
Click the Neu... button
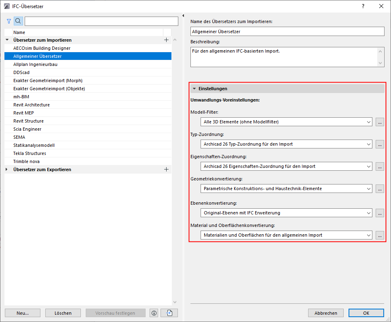pyautogui.click(x=23, y=313)
